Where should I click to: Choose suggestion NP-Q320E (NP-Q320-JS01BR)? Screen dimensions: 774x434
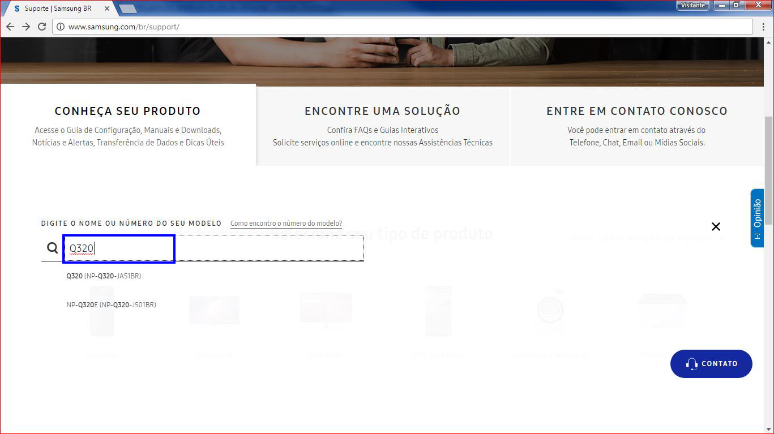pyautogui.click(x=111, y=304)
